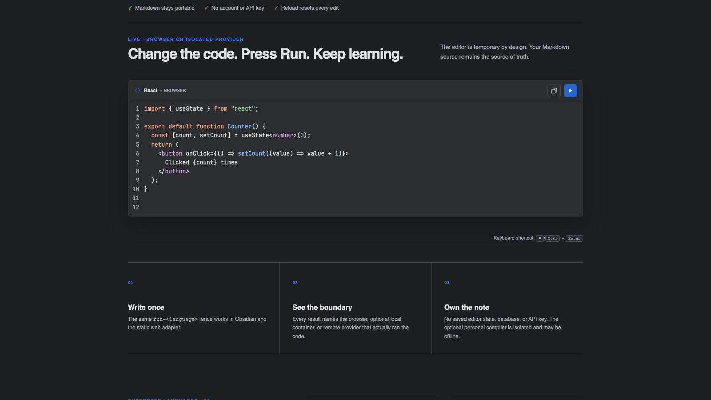Click the return ( line in the editor
The height and width of the screenshot is (400, 711).
click(165, 144)
